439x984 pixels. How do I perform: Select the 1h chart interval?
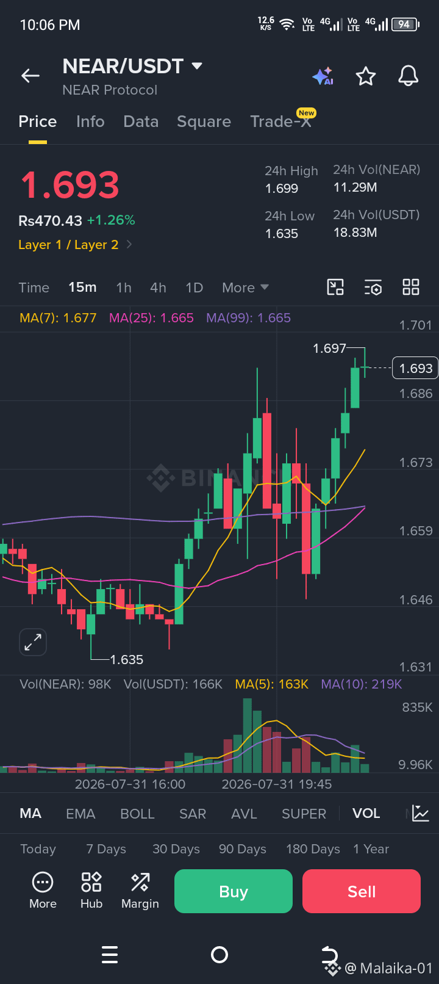click(124, 288)
